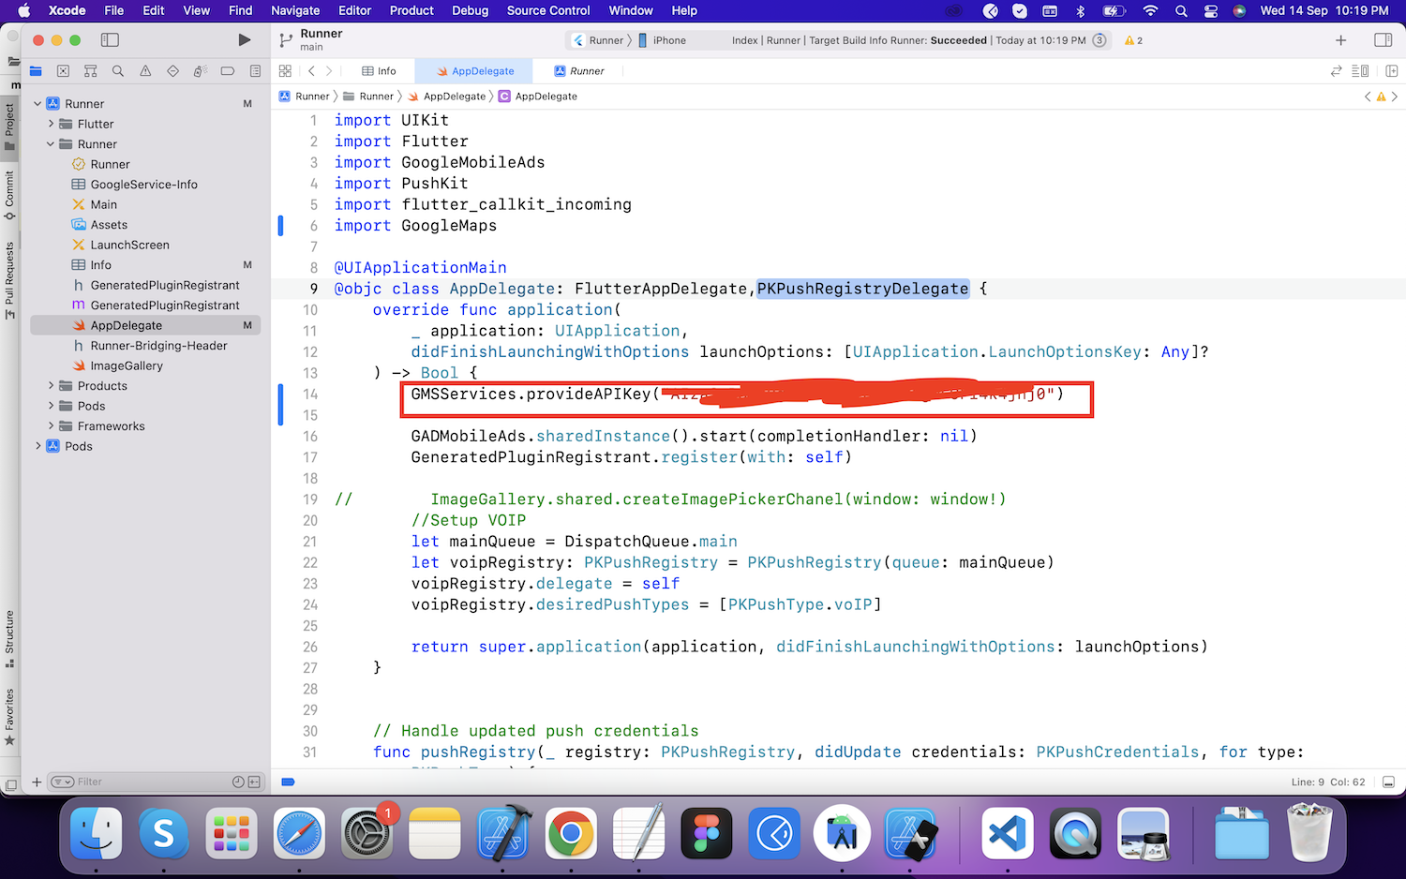Open the Debug navigator spray icon
The height and width of the screenshot is (879, 1406).
coord(200,71)
